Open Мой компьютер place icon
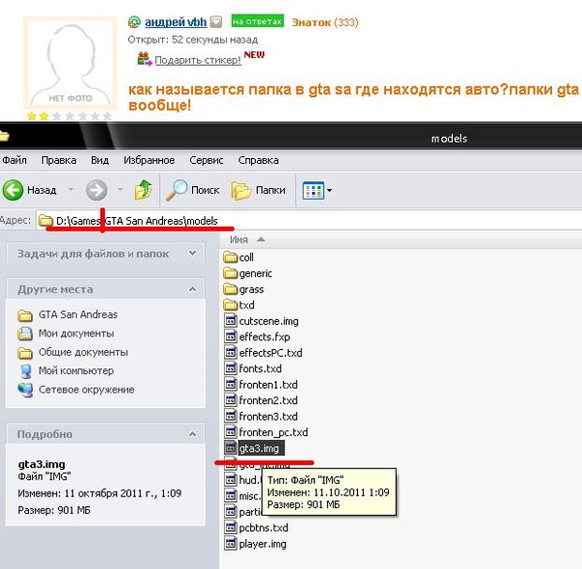 coord(25,371)
